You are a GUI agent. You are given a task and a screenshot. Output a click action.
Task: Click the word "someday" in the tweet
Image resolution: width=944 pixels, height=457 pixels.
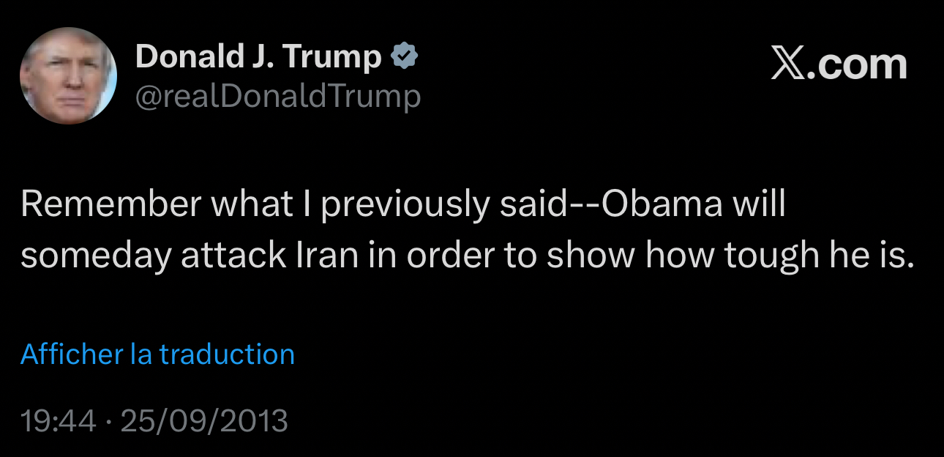click(x=95, y=255)
